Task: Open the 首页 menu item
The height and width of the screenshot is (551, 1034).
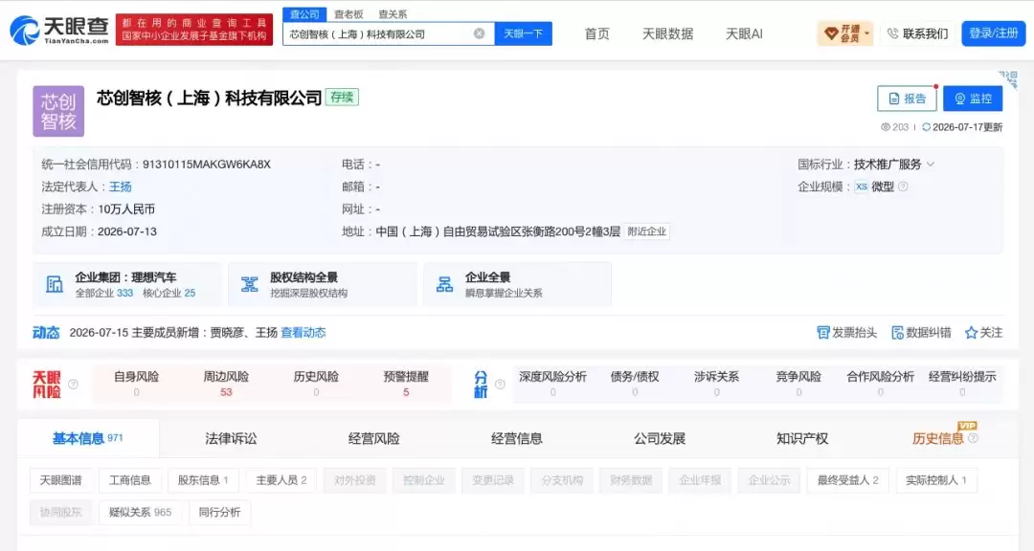Action: 596,33
